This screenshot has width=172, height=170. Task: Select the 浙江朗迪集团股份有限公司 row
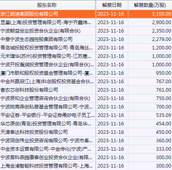(x=86, y=14)
